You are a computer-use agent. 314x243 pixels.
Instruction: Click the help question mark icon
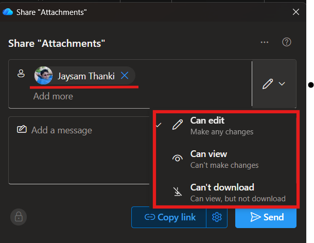pyautogui.click(x=287, y=42)
